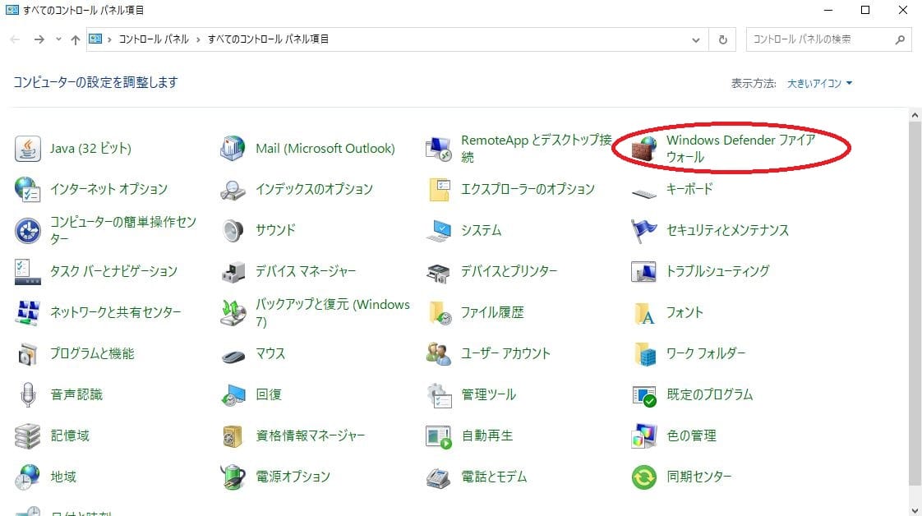
Task: Expand the arrow after コントロール パネル breadcrumb
Action: pos(198,39)
